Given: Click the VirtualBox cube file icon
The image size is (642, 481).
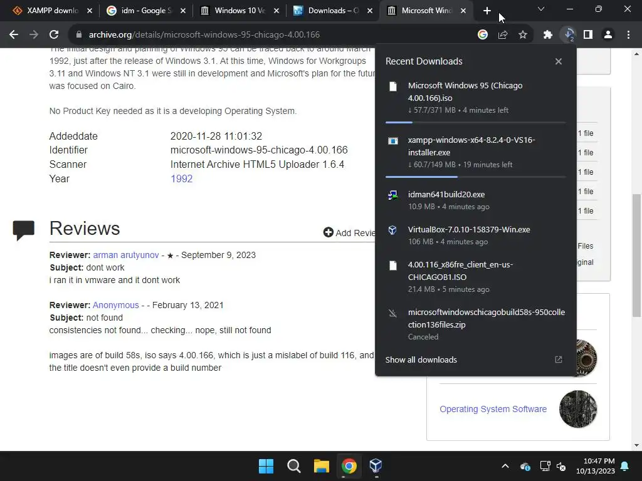Looking at the screenshot, I should [x=392, y=230].
